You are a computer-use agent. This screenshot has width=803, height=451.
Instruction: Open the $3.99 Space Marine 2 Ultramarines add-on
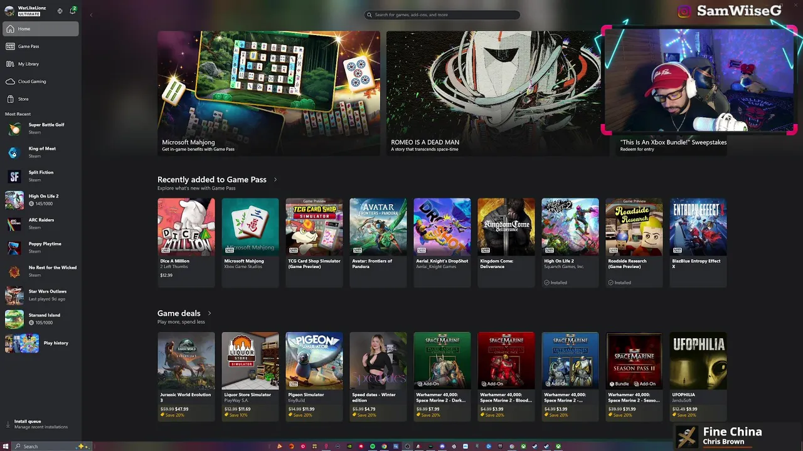[570, 376]
